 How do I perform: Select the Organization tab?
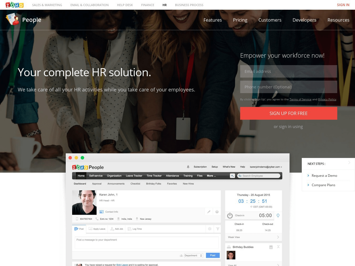click(x=114, y=176)
